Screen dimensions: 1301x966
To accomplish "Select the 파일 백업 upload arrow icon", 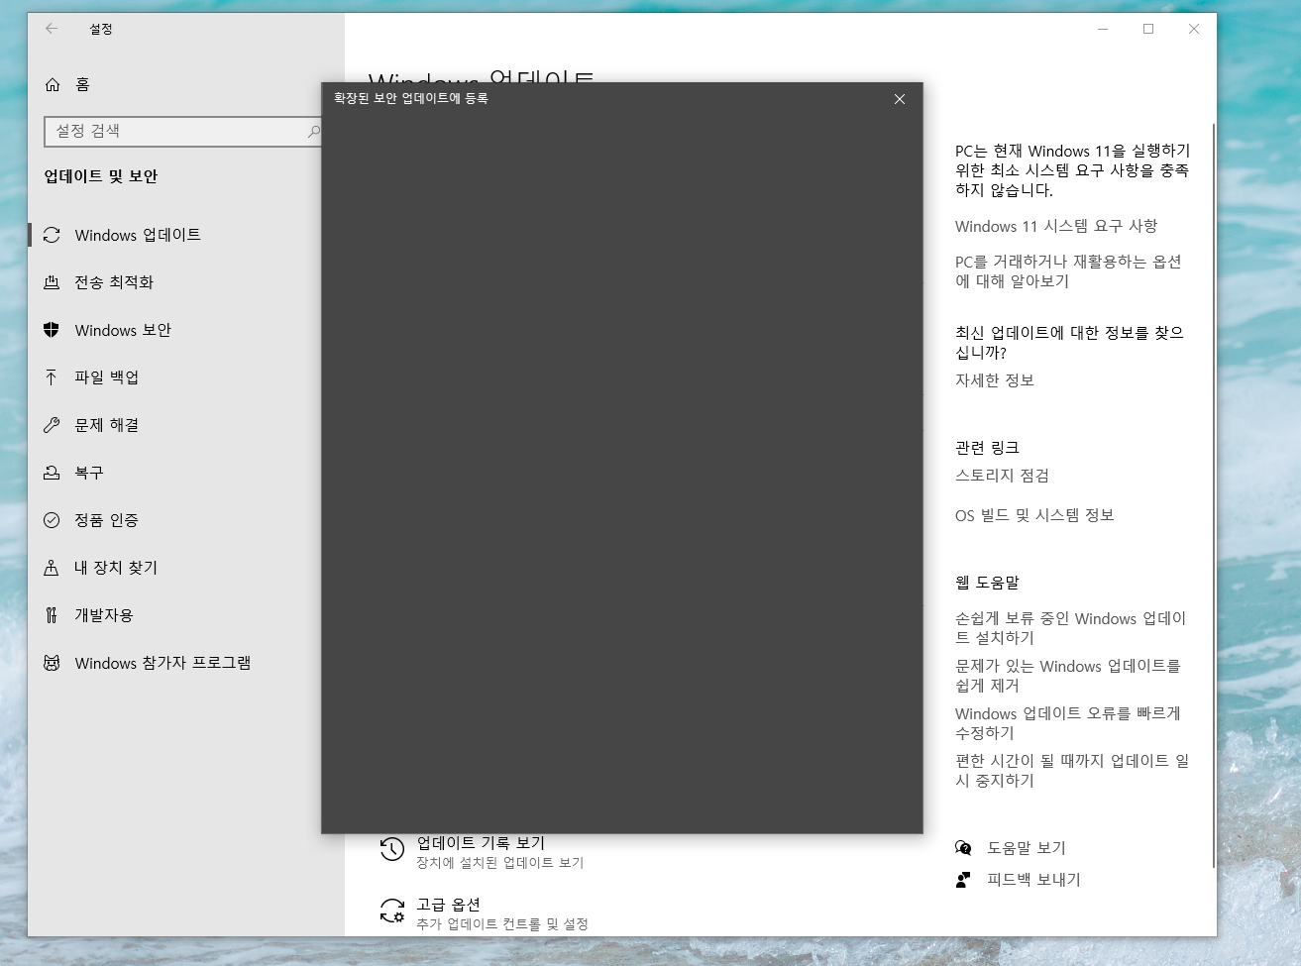I will 52,377.
